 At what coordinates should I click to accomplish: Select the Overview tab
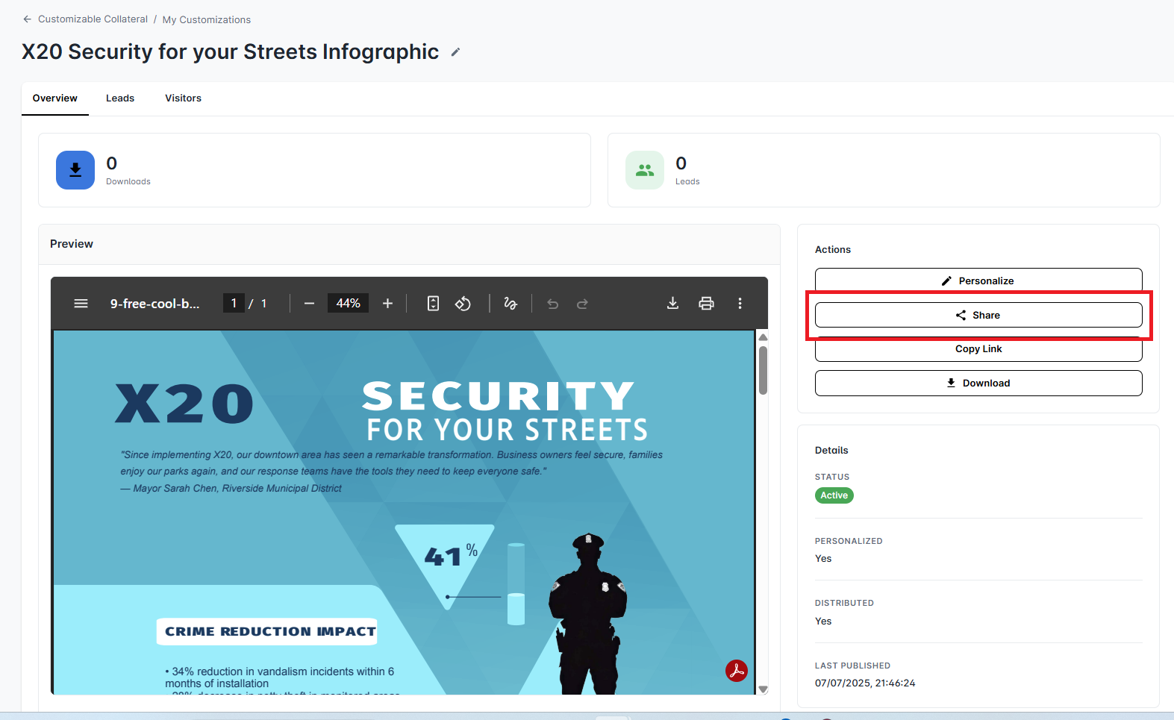click(x=55, y=98)
